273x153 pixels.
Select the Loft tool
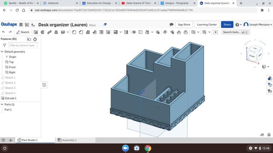[56, 32]
